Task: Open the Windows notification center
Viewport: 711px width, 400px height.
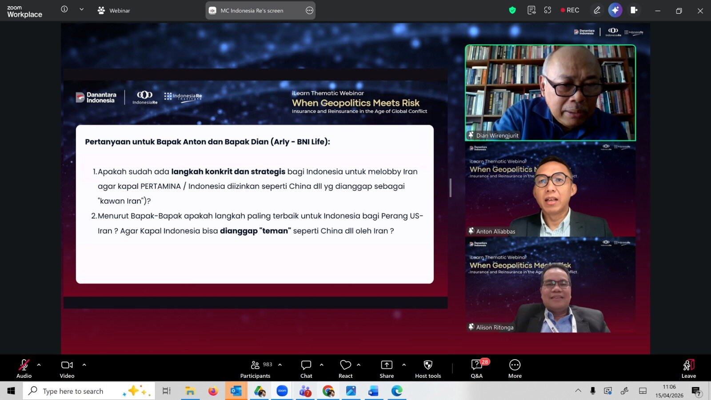Action: coord(696,391)
